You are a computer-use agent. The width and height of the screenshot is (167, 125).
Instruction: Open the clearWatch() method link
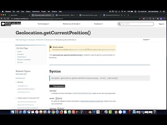23,86
